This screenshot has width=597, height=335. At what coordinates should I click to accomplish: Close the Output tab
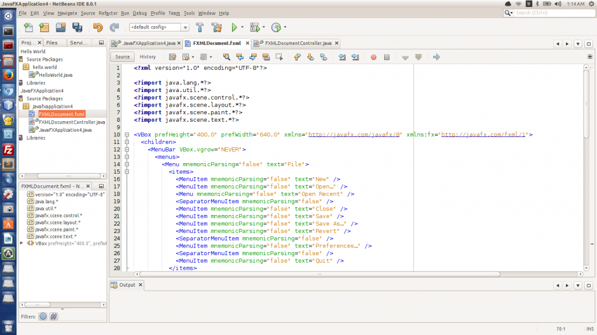[x=141, y=285]
